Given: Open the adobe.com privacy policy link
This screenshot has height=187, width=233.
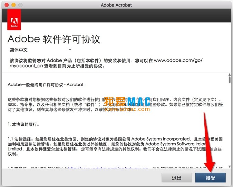Looking at the screenshot, I should 108,168.
